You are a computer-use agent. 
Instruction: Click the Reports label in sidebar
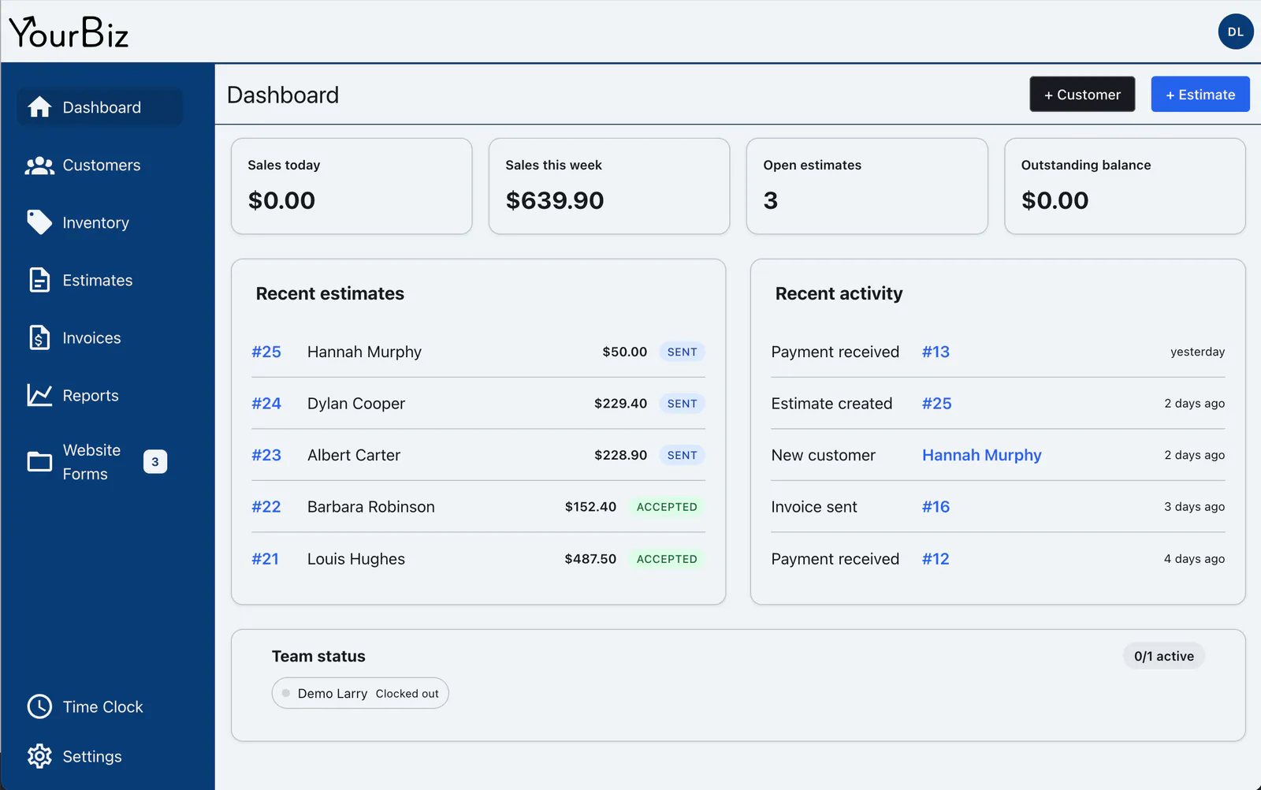tap(91, 396)
